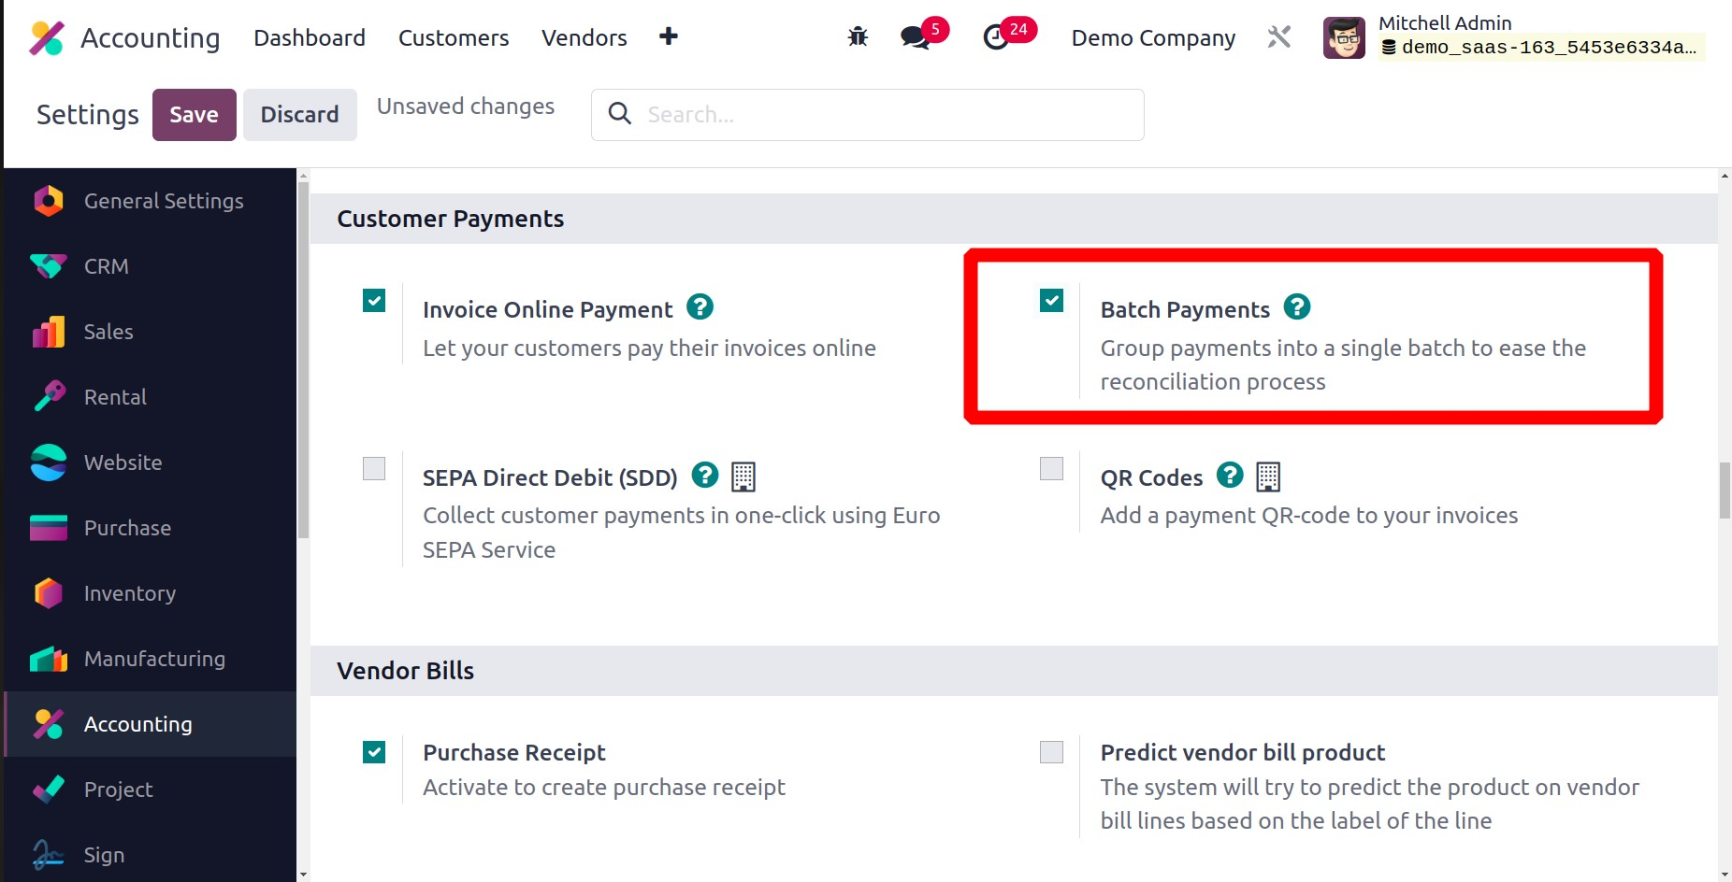Open help for Batch Payments
Screen dimensions: 1732x882
(1297, 307)
